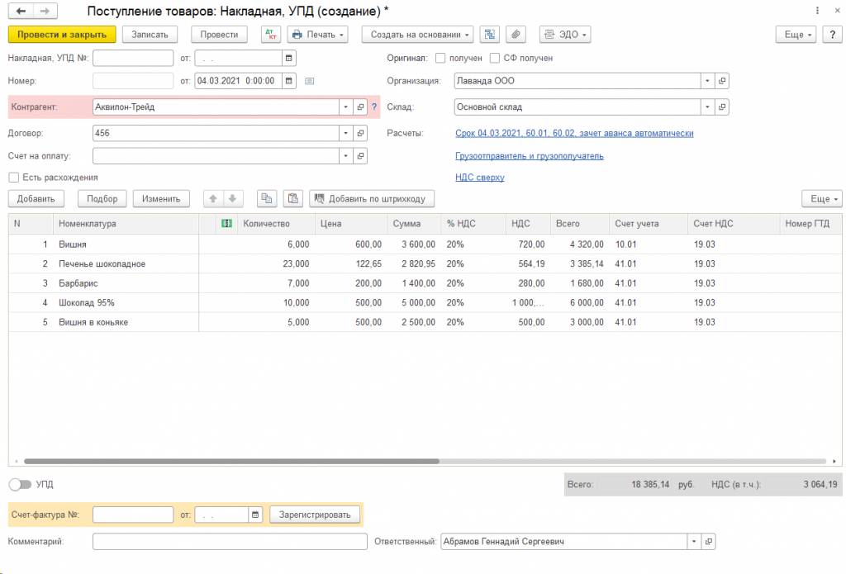
Task: Click the note icon after document date
Action: [310, 81]
